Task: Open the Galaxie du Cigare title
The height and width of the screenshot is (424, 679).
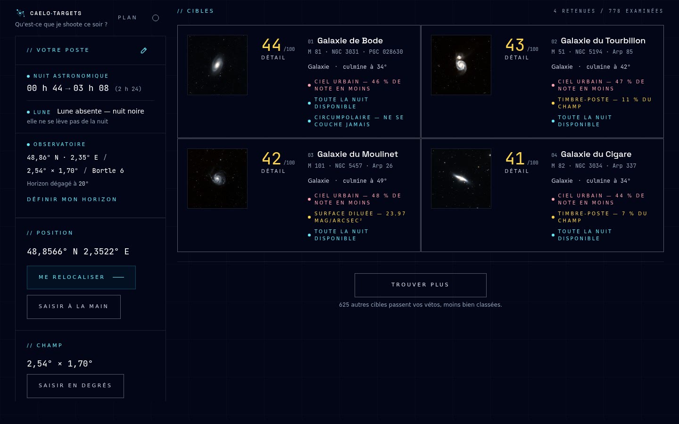Action: click(596, 155)
